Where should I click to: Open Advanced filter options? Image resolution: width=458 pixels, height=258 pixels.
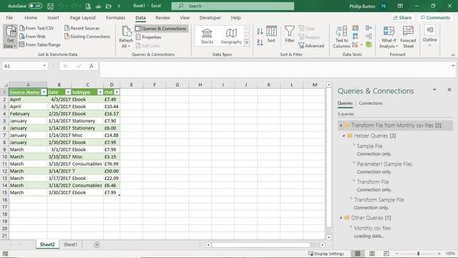(x=311, y=46)
